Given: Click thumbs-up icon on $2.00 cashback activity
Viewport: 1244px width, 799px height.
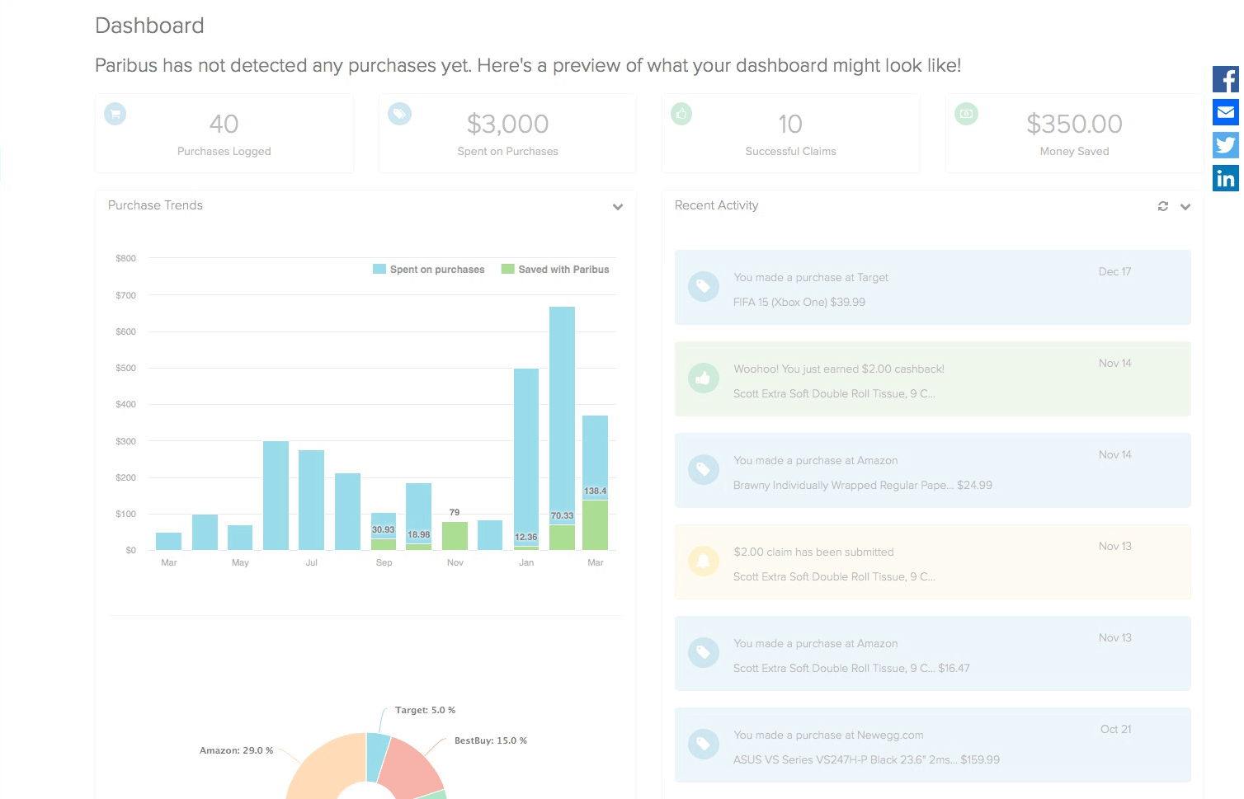Looking at the screenshot, I should 704,378.
